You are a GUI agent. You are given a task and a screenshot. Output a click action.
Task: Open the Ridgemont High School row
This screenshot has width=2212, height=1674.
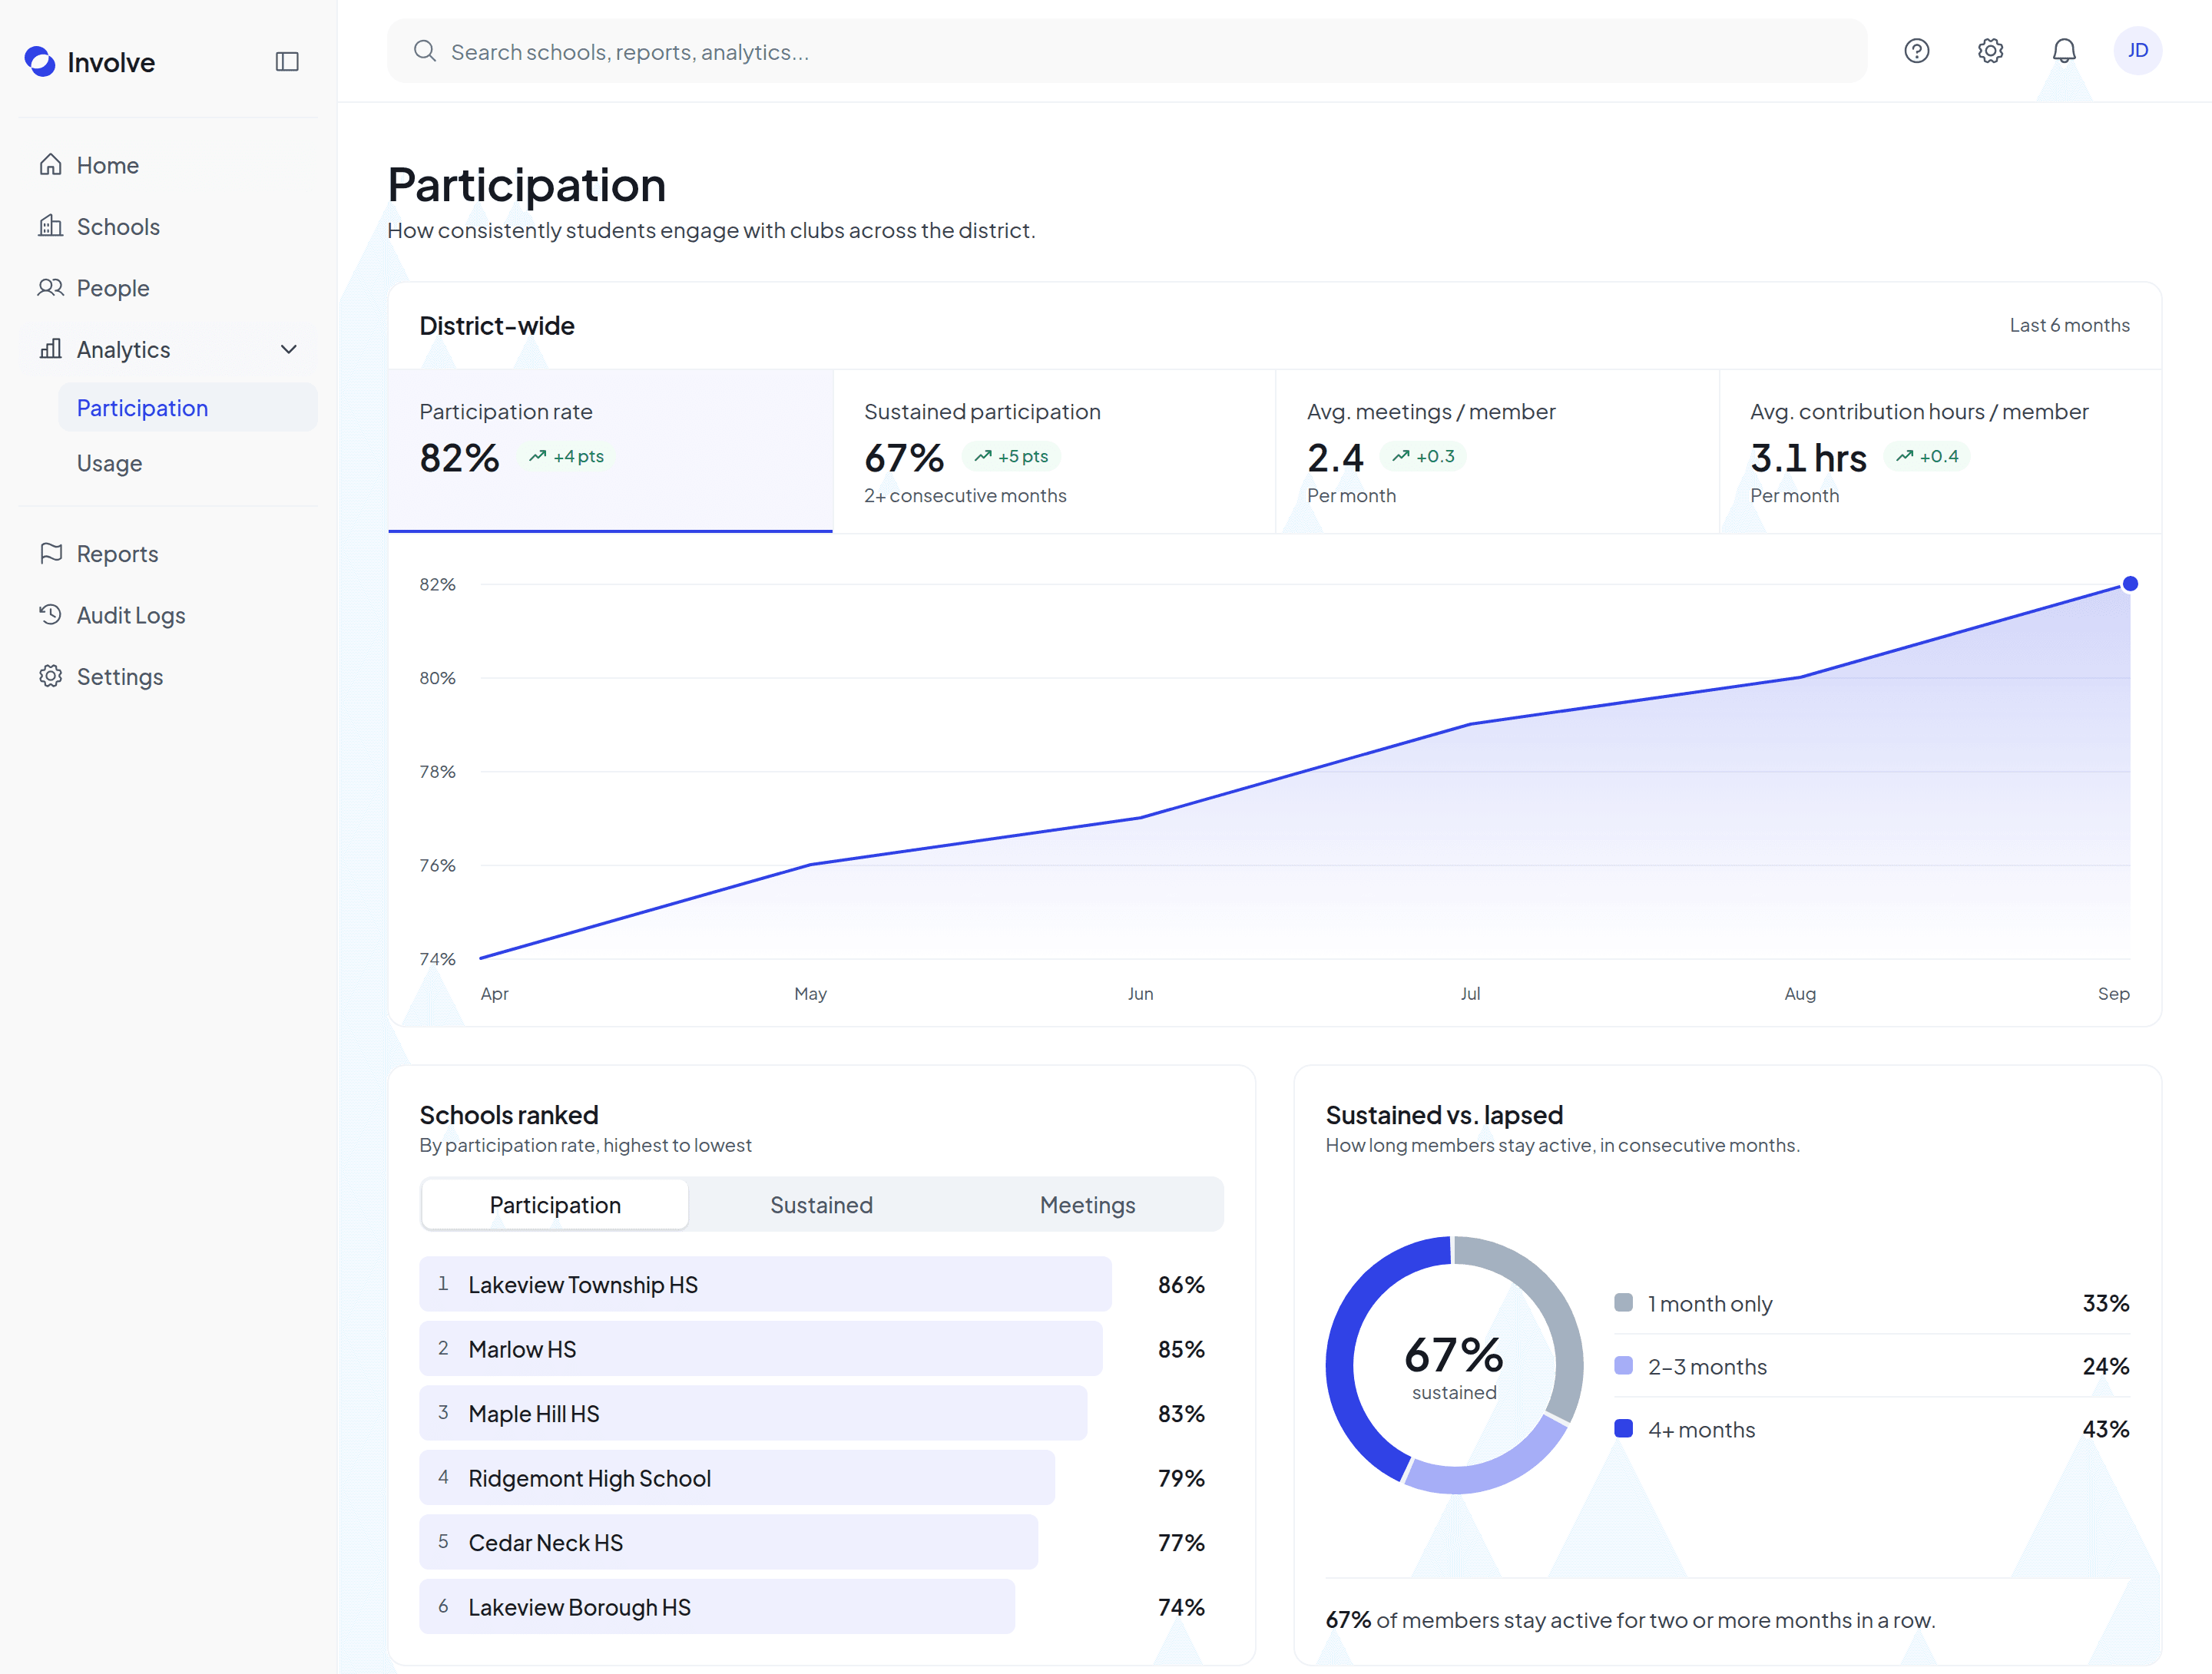pos(821,1478)
